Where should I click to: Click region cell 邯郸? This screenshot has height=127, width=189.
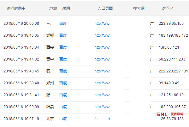(50, 35)
